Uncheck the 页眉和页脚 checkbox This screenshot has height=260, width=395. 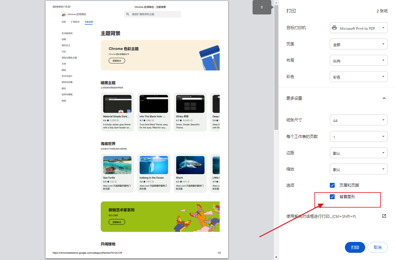pos(332,185)
